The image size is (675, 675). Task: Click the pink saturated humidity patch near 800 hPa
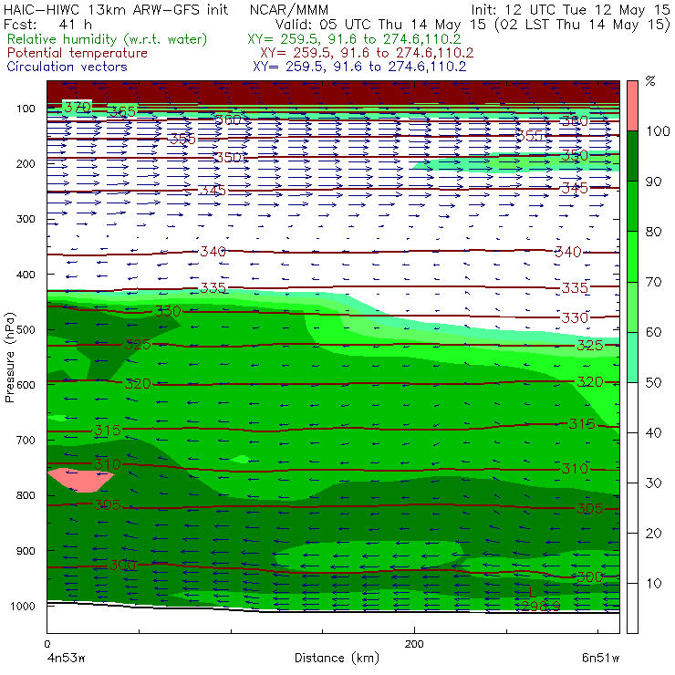pos(80,480)
